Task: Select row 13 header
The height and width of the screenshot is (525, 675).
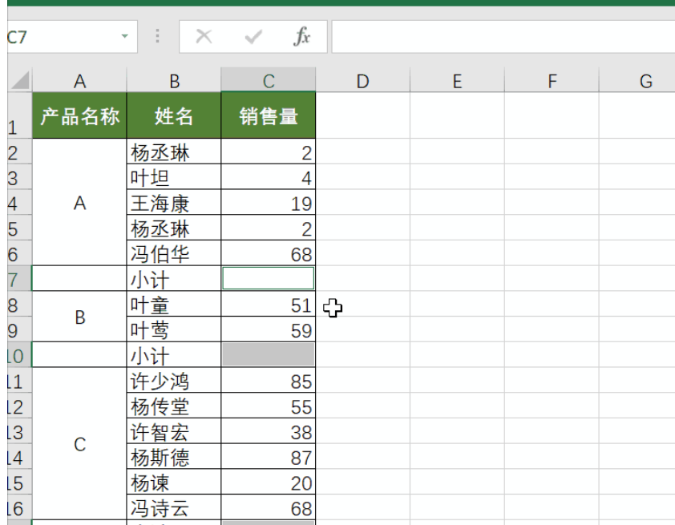Action: (x=20, y=431)
